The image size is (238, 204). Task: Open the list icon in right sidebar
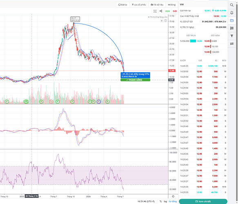pyautogui.click(x=231, y=28)
